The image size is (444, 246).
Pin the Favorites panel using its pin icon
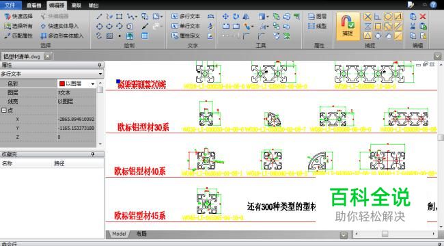click(x=92, y=154)
